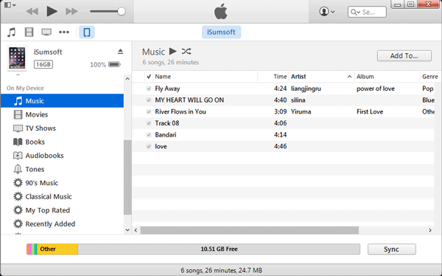Open the sidebar view menu dropdown

click(x=10, y=5)
